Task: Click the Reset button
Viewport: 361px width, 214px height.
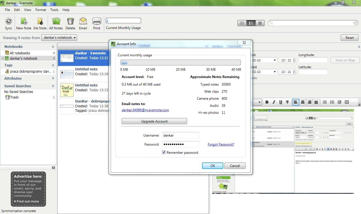Action: [349, 37]
